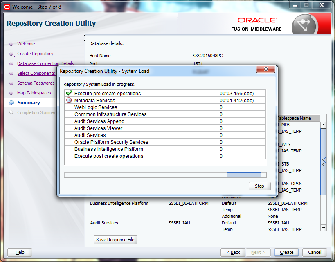The width and height of the screenshot is (335, 262).
Task: Close the System Load dialog
Action: (265, 69)
